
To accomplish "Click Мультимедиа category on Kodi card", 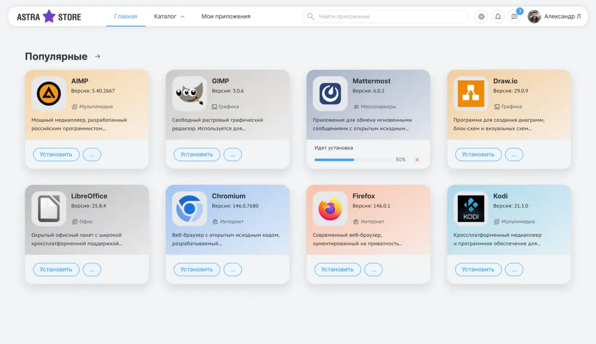I will pyautogui.click(x=514, y=221).
